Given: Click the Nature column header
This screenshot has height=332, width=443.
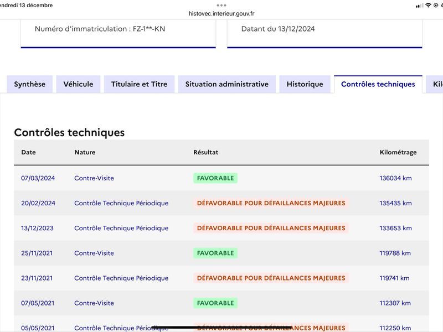Looking at the screenshot, I should (x=85, y=152).
